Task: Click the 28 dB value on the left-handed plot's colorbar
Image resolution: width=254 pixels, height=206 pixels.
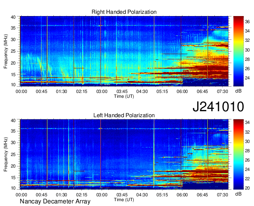Action: pos(247,151)
